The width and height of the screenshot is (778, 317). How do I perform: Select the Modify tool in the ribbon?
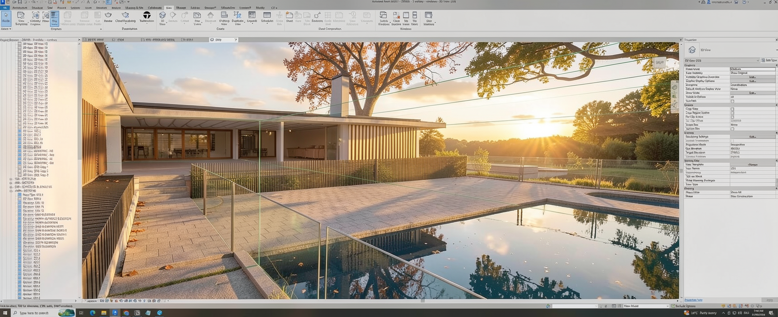6,18
